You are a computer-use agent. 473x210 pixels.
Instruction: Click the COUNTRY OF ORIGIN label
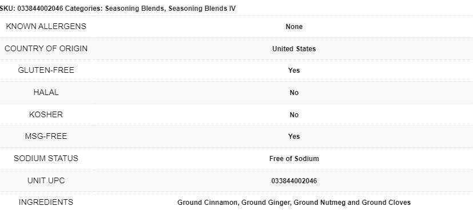coord(46,49)
